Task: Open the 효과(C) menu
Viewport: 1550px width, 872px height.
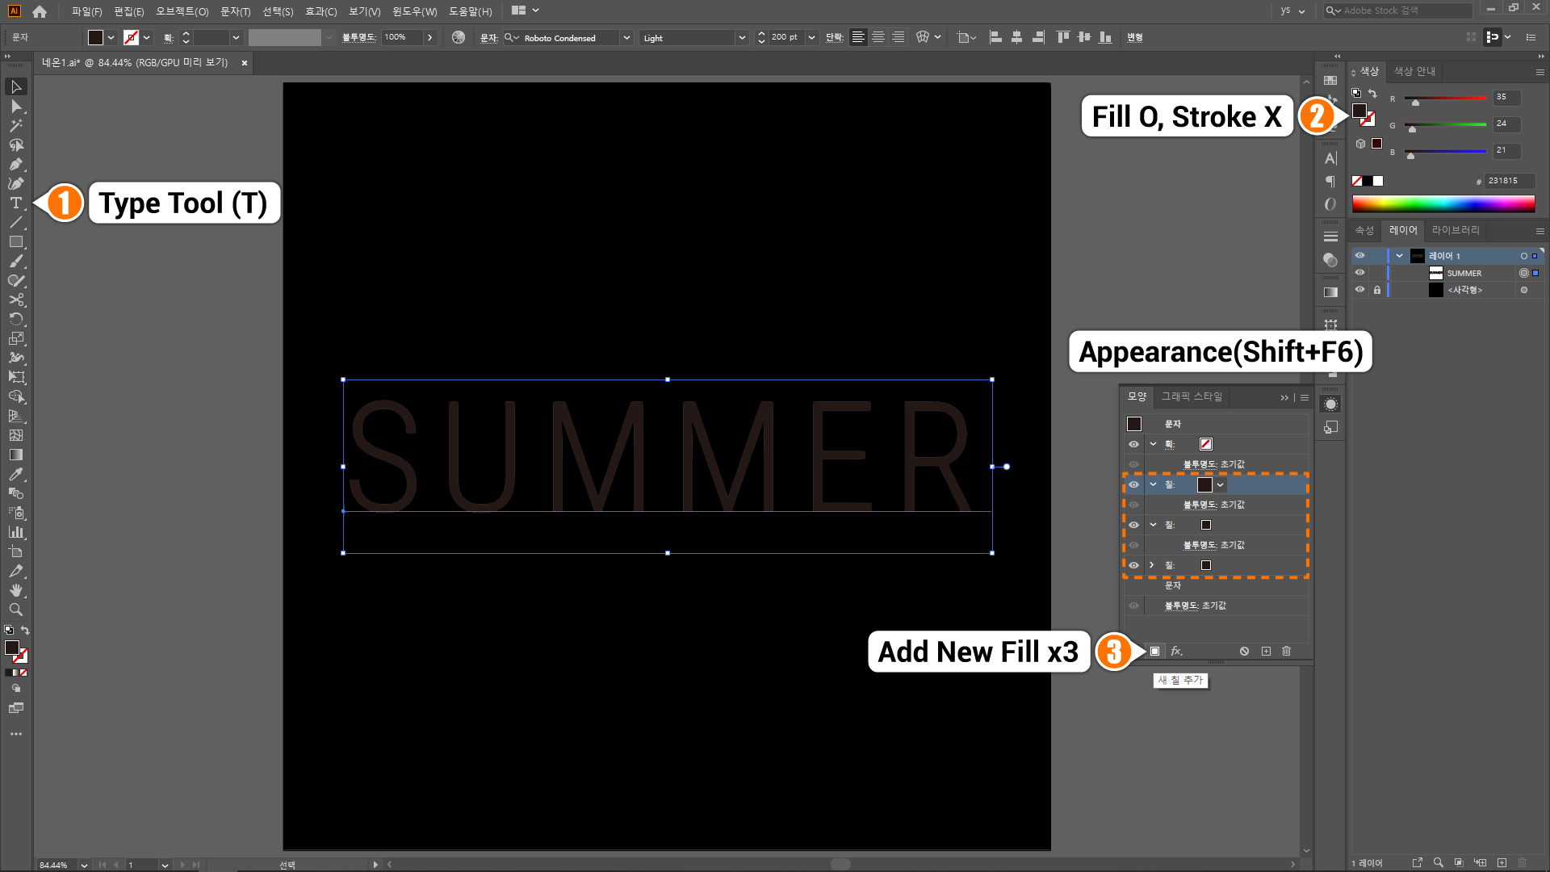Action: pos(320,11)
